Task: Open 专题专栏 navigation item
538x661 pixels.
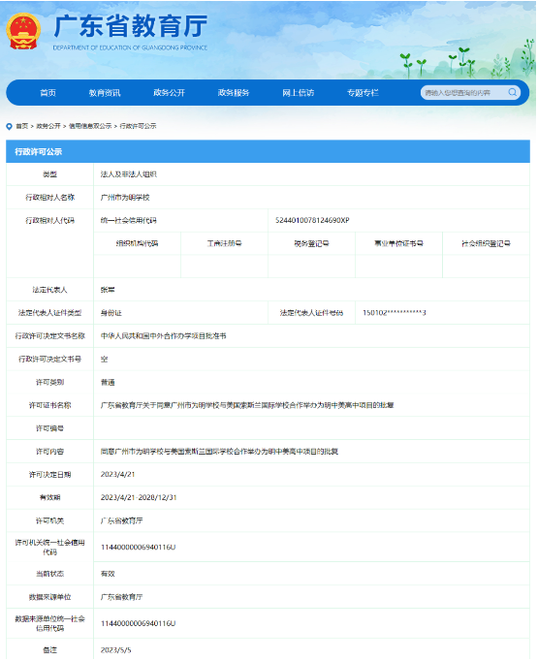Action: (x=363, y=93)
